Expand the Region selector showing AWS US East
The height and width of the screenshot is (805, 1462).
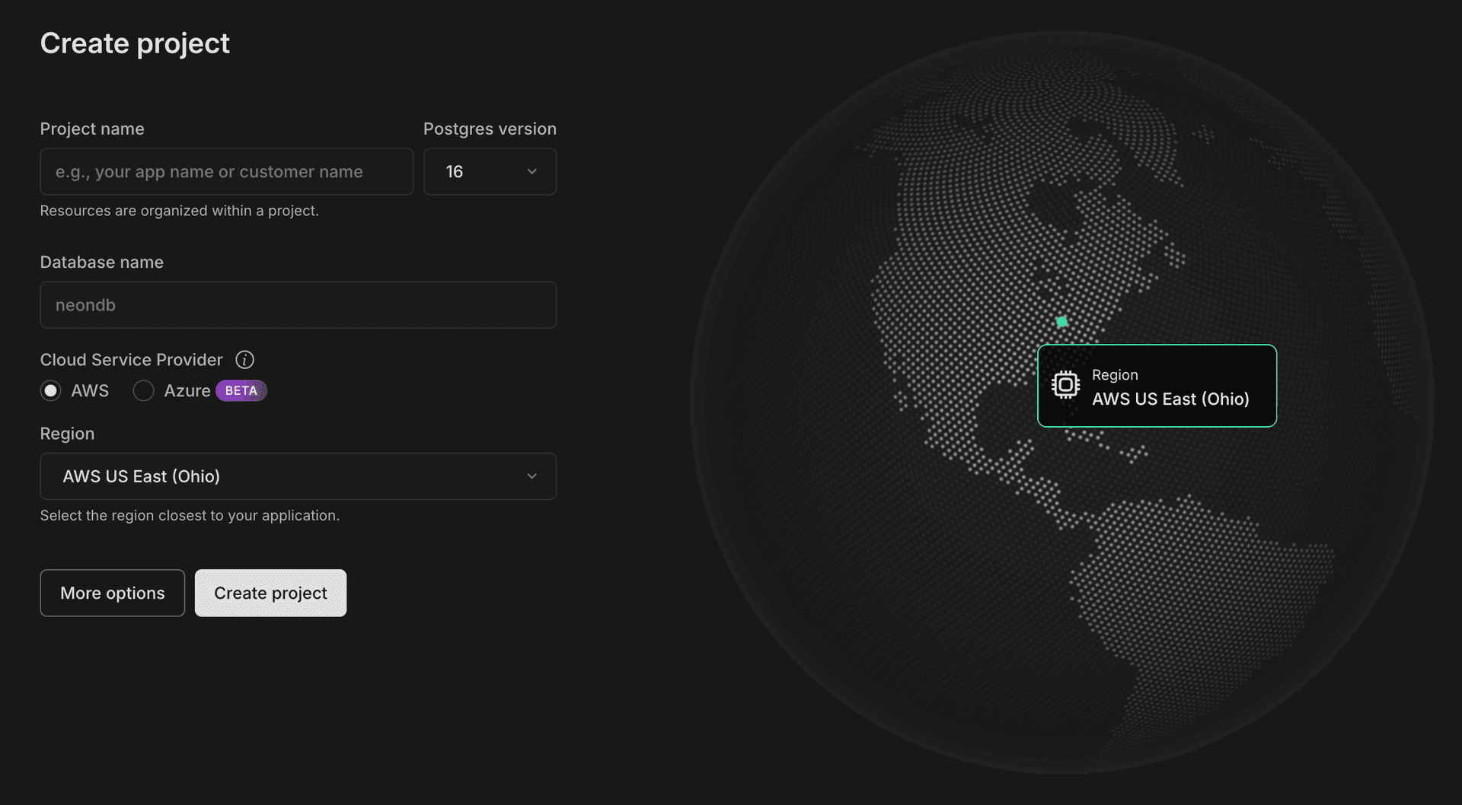tap(298, 476)
